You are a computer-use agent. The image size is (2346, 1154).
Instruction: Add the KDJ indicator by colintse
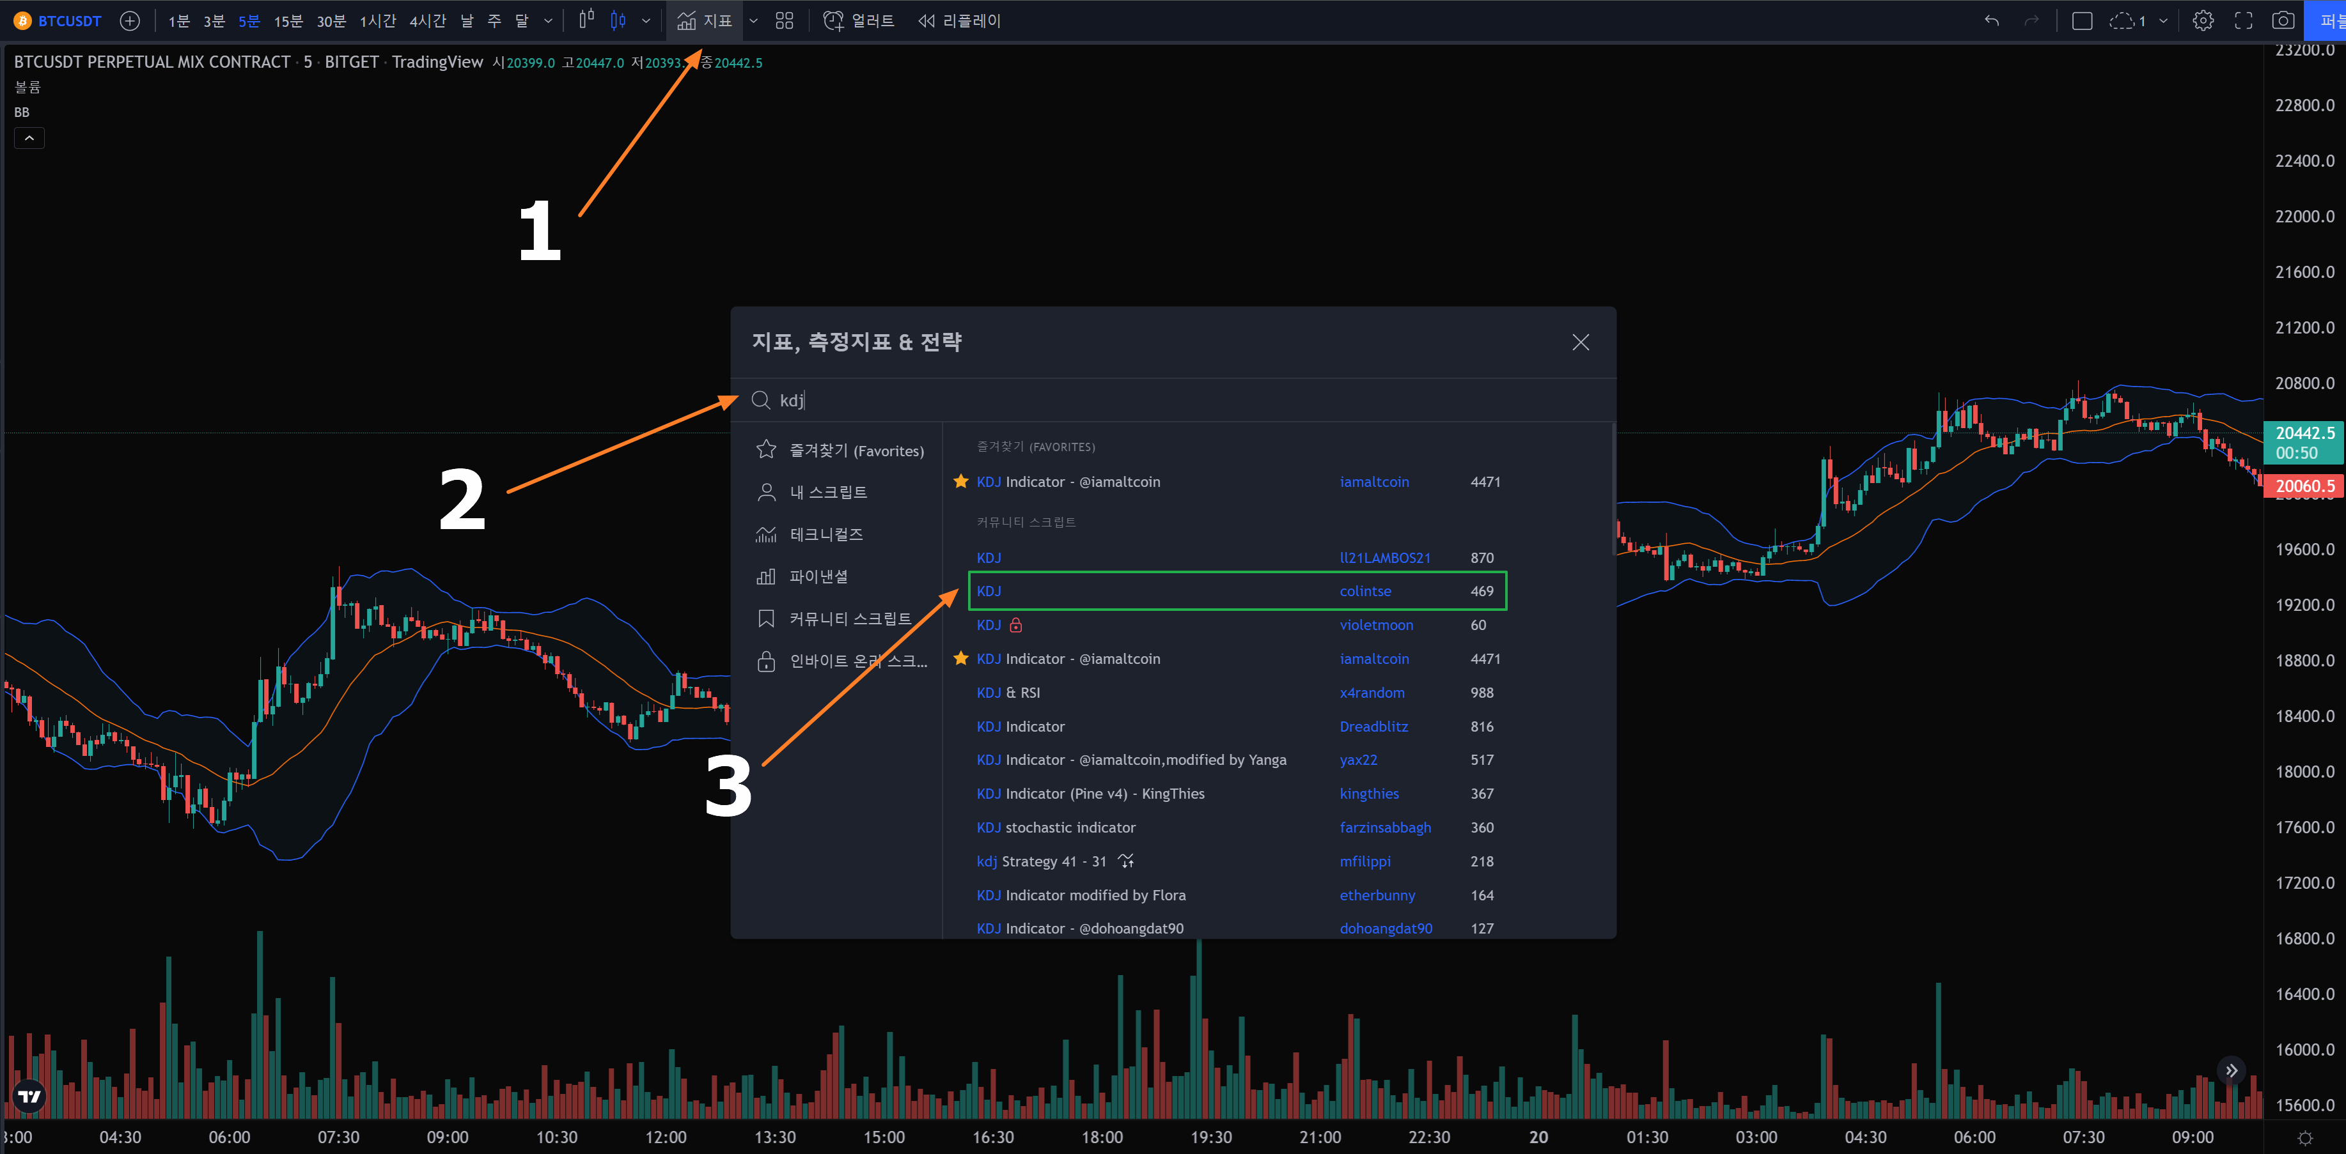tap(1238, 592)
